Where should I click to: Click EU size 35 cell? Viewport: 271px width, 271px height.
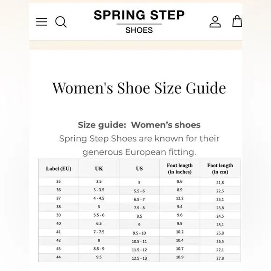58,182
